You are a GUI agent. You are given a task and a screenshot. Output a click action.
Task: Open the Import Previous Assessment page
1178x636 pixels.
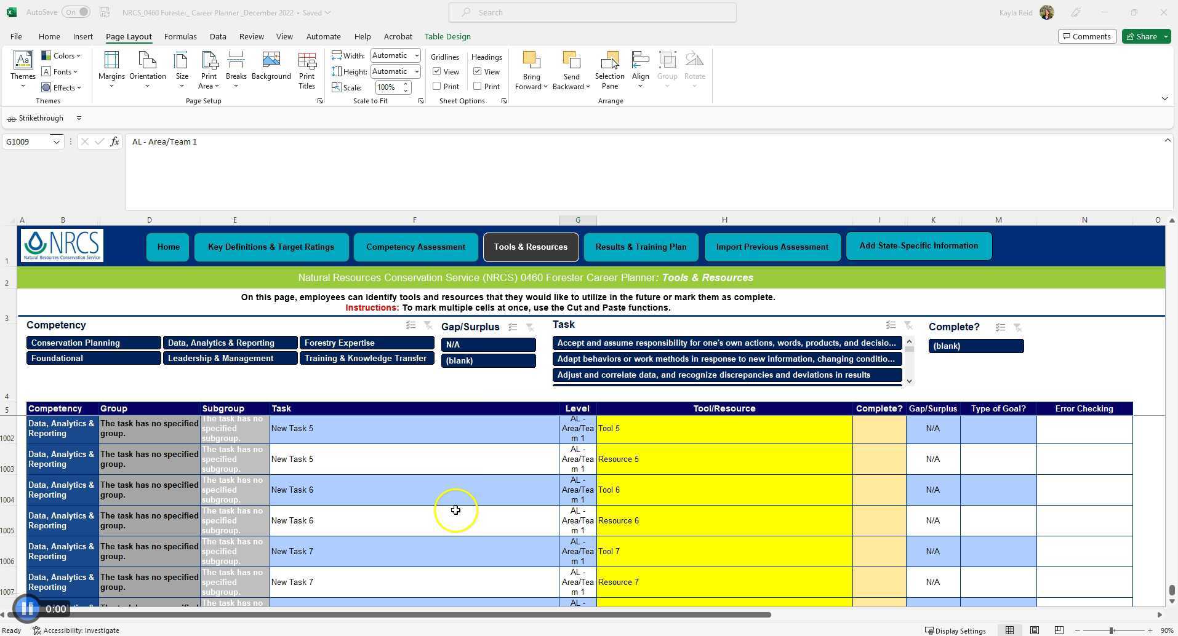[772, 247]
